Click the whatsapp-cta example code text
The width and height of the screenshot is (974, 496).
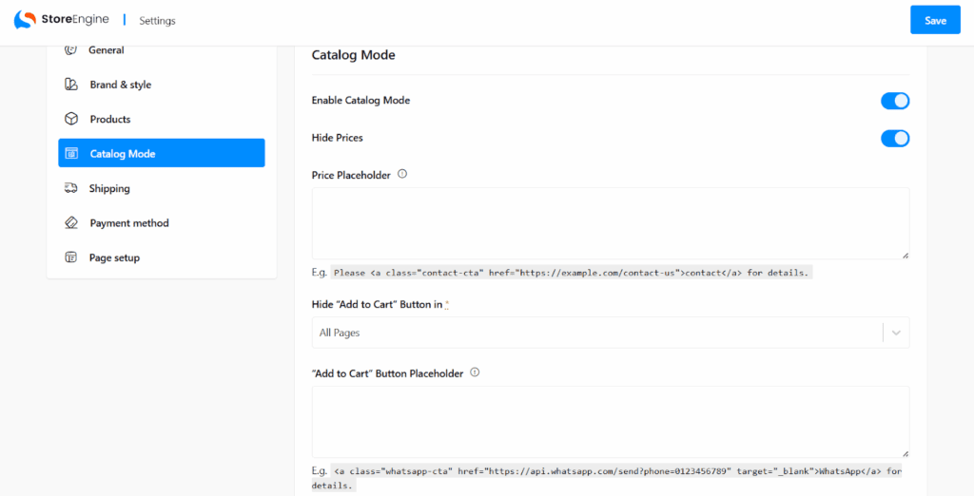click(607, 478)
